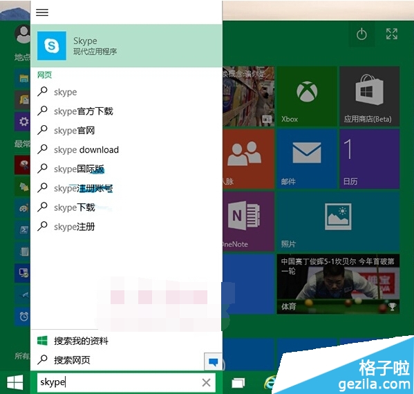414x394 pixels.
Task: Open the 照片 photos tile
Action: point(338,221)
